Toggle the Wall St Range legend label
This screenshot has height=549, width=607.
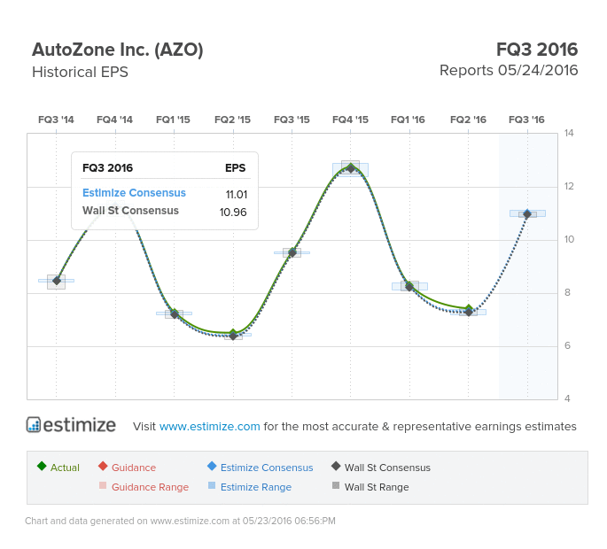(x=377, y=487)
